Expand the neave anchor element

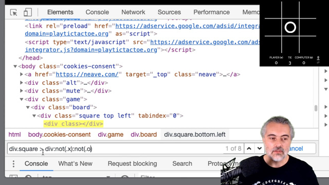(22, 74)
